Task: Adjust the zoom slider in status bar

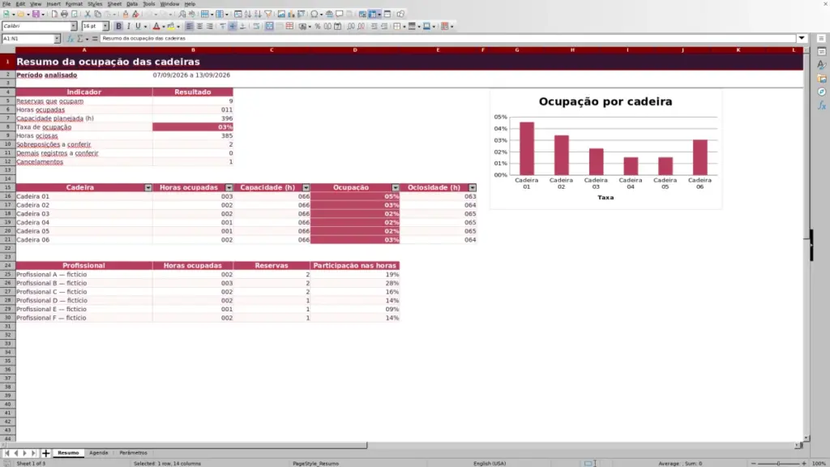Action: (x=778, y=463)
